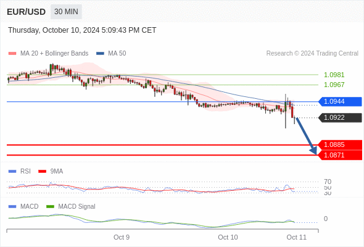Click the RSI 70 level label
364x247 pixels.
tap(328, 182)
